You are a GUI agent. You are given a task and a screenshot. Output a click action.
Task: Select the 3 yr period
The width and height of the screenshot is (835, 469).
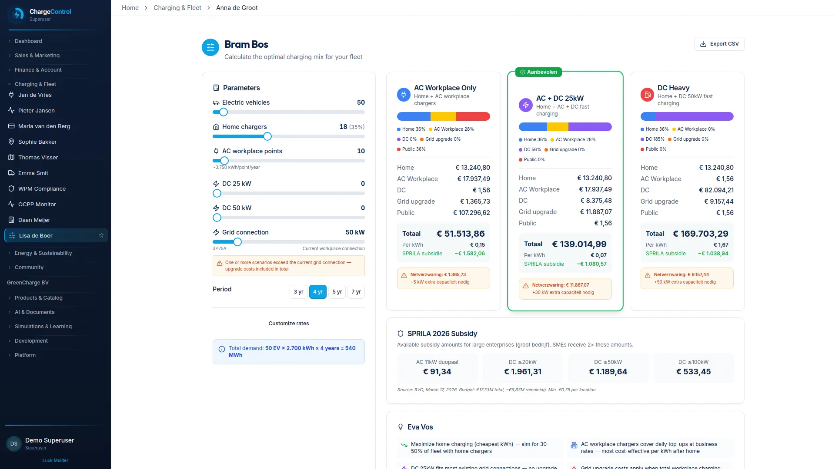tap(298, 292)
